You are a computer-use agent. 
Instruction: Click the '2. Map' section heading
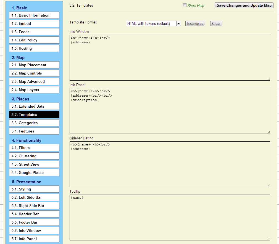click(18, 58)
